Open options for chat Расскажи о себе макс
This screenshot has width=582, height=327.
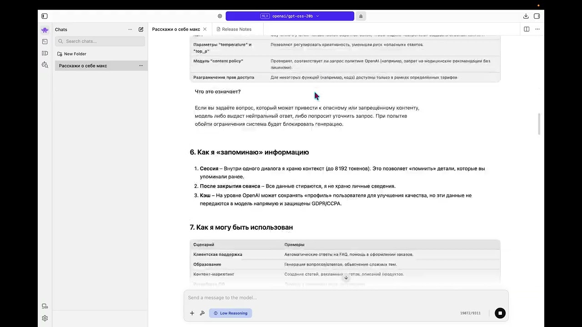[x=141, y=66]
